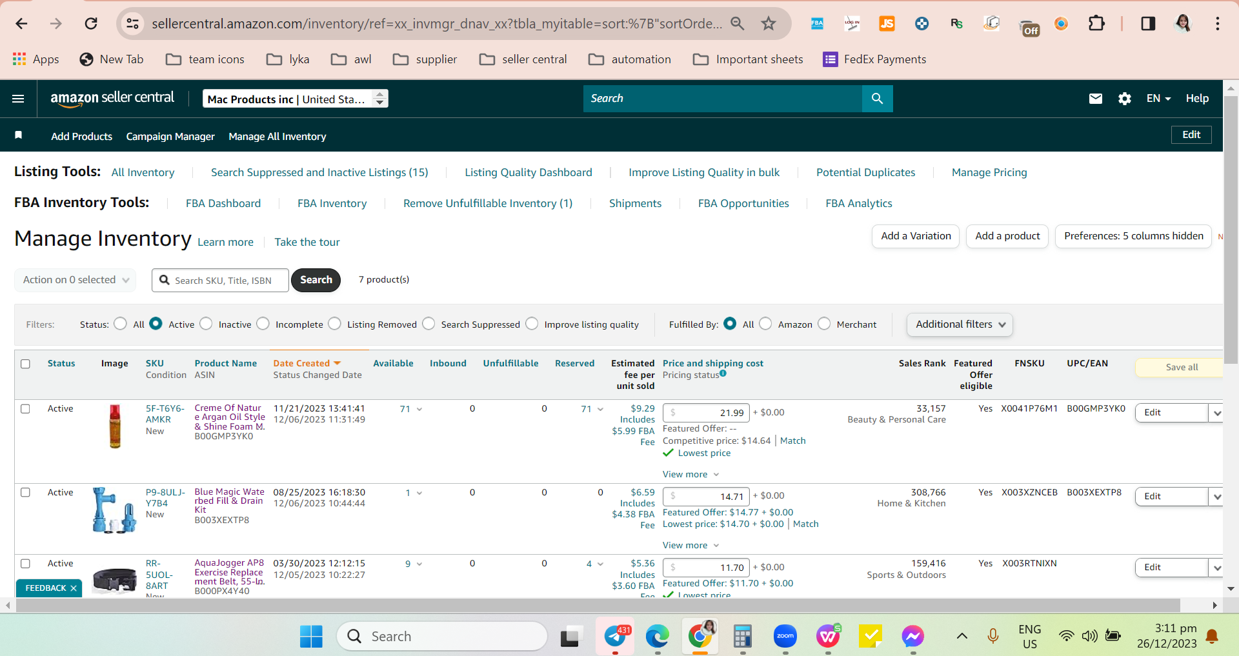Click the horizontal scrollbar below the table

pyautogui.click(x=598, y=605)
